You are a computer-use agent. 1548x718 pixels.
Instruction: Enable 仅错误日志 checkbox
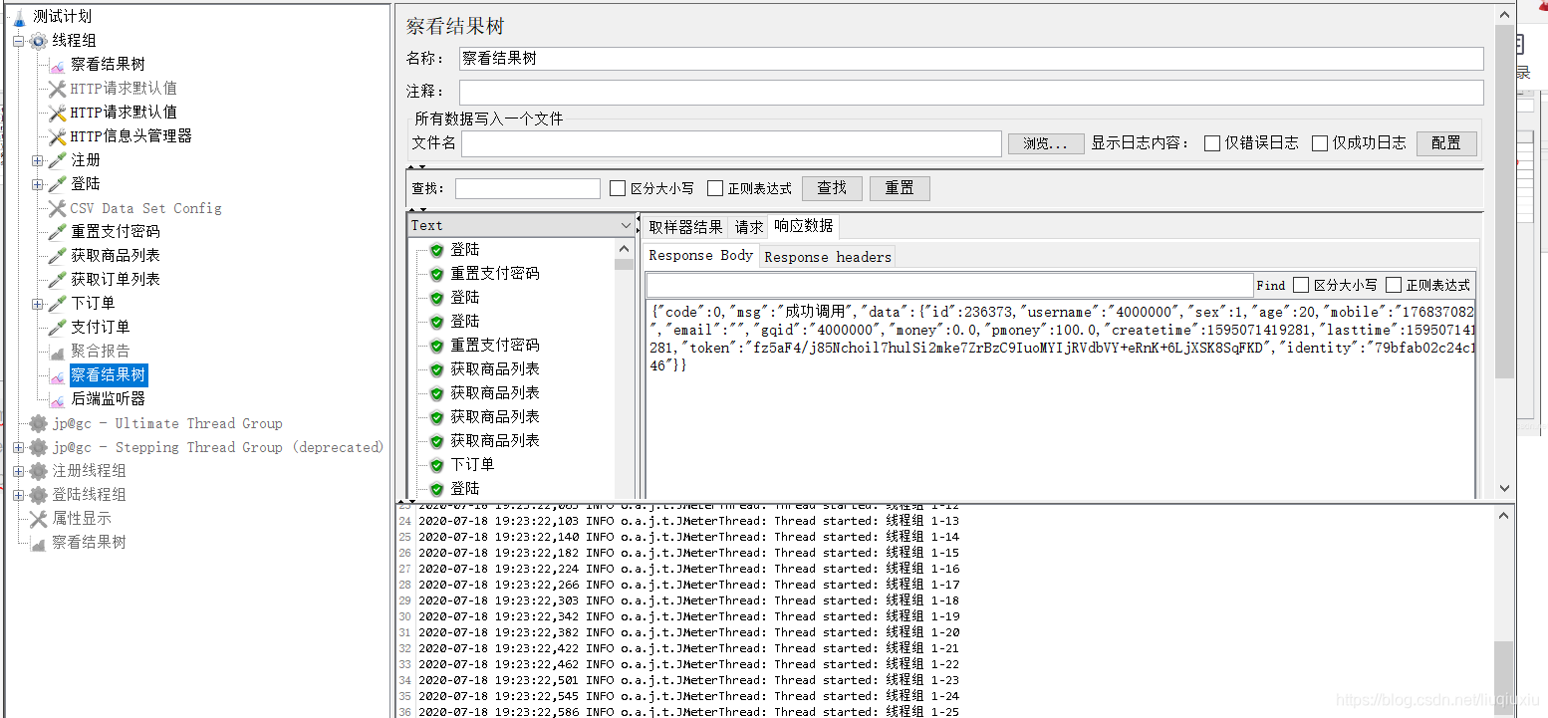click(x=1212, y=143)
